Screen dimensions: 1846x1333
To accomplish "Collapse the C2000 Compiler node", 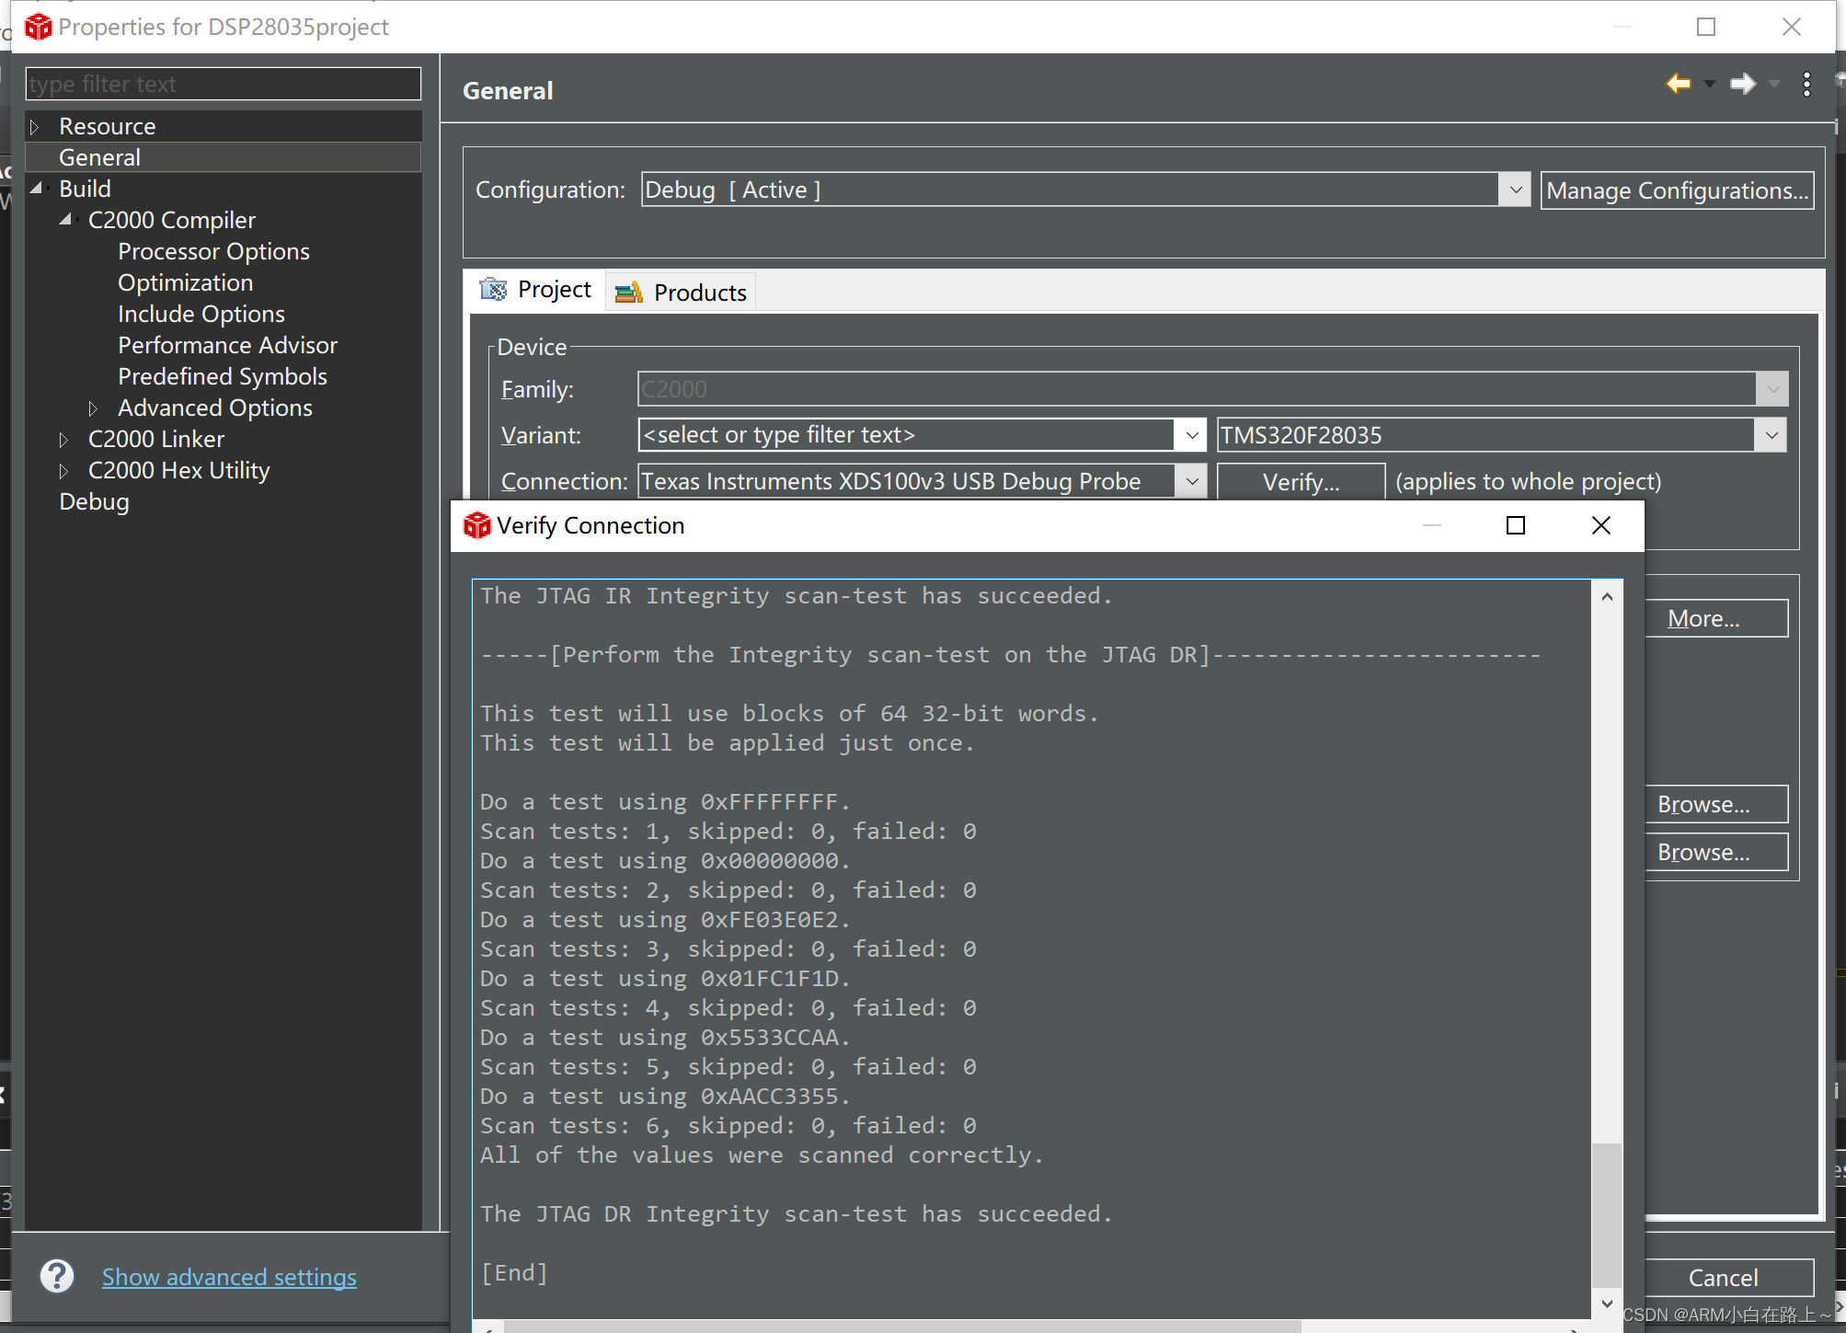I will pyautogui.click(x=65, y=220).
